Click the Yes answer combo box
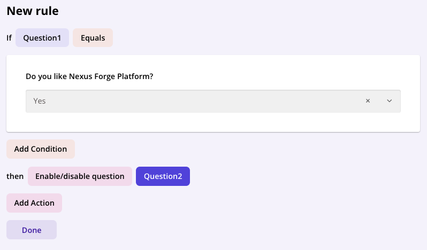 coord(193,101)
